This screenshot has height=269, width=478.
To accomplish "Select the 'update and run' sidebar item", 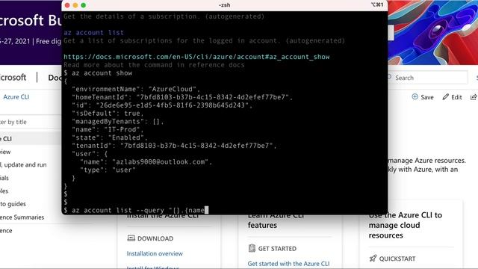I will tap(24, 164).
